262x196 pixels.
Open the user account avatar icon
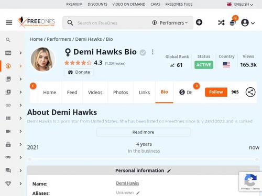click(245, 22)
